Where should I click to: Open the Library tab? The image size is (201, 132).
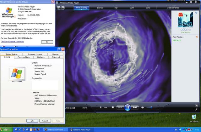pos(100,8)
